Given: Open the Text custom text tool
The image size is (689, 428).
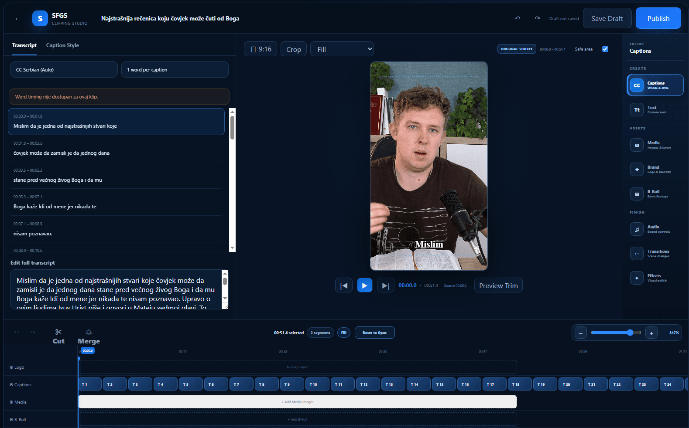Looking at the screenshot, I should [655, 109].
